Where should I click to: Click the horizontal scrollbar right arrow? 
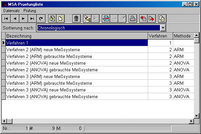(x=192, y=121)
